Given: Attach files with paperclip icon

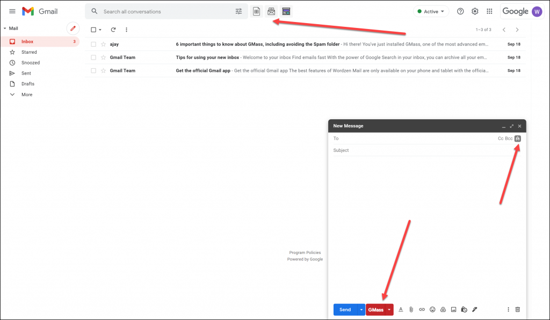Looking at the screenshot, I should [x=411, y=309].
